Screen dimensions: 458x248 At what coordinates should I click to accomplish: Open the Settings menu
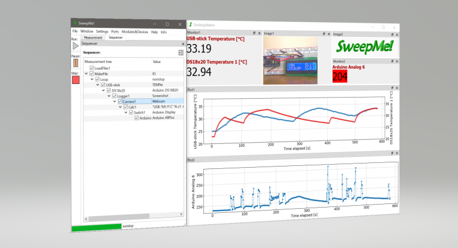pyautogui.click(x=102, y=32)
